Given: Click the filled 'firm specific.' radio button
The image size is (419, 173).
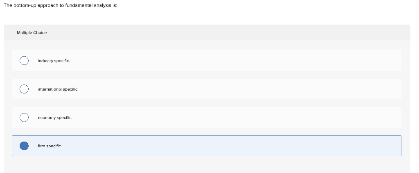Looking at the screenshot, I should point(24,146).
